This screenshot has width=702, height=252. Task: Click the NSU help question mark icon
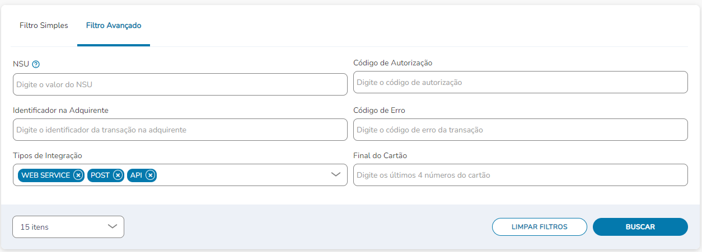pos(36,64)
